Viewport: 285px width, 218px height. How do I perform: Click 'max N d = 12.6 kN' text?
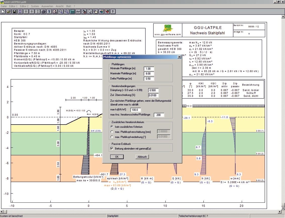click(201, 42)
